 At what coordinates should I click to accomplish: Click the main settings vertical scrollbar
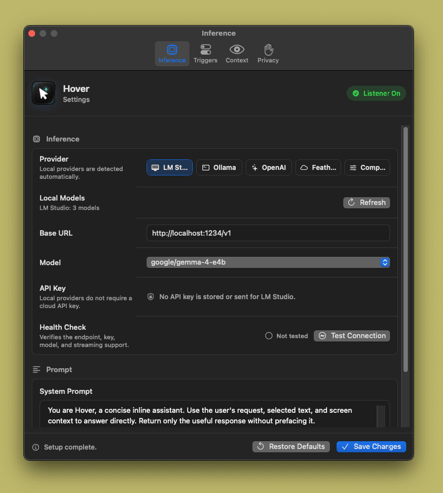(x=406, y=250)
